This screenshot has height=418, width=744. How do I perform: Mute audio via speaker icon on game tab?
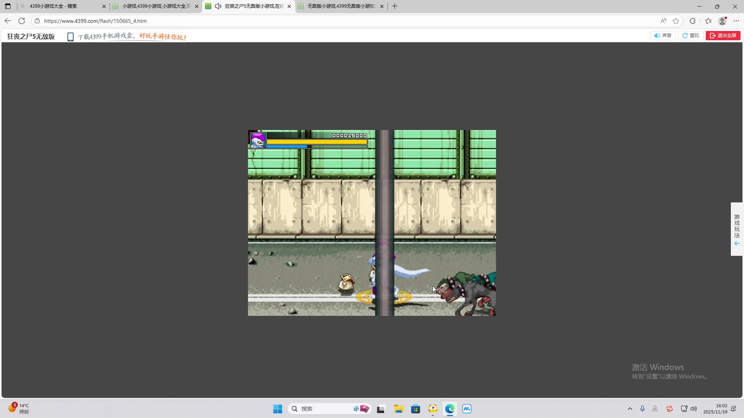click(218, 6)
